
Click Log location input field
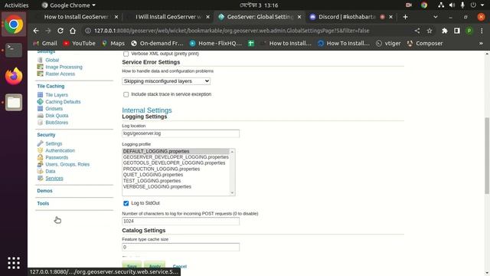pos(181,133)
